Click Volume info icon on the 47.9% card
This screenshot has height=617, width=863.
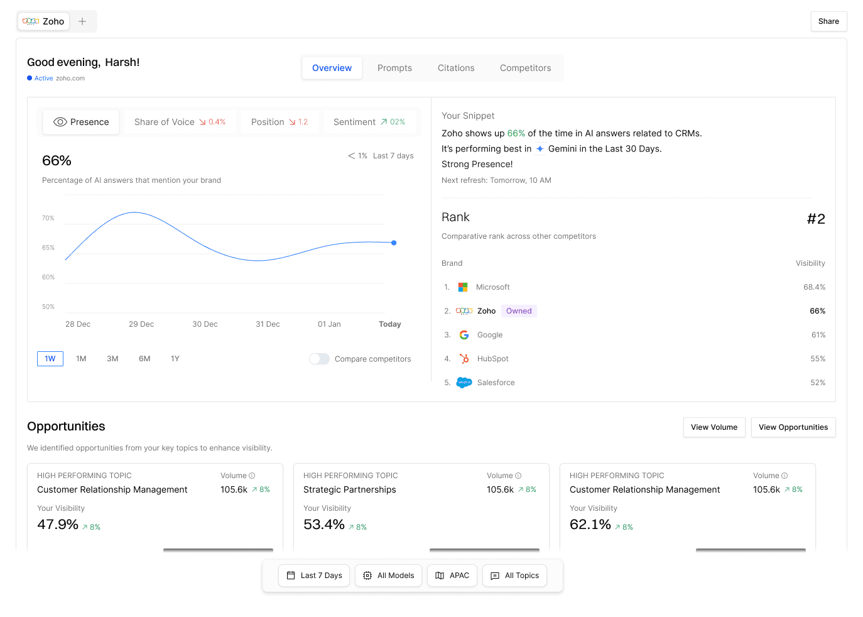252,476
